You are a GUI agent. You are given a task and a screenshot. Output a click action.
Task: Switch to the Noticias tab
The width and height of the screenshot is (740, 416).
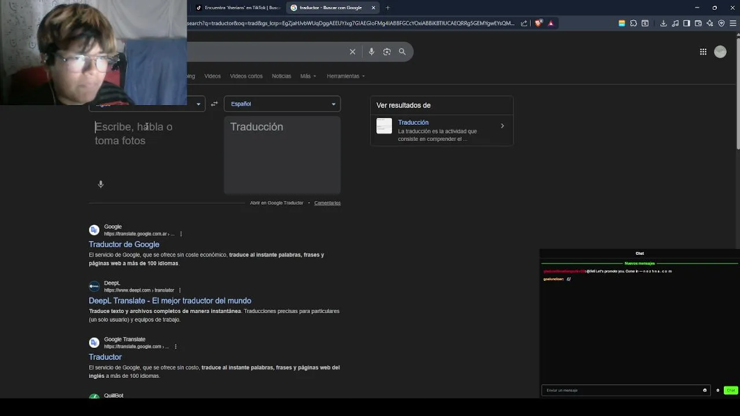(x=282, y=76)
